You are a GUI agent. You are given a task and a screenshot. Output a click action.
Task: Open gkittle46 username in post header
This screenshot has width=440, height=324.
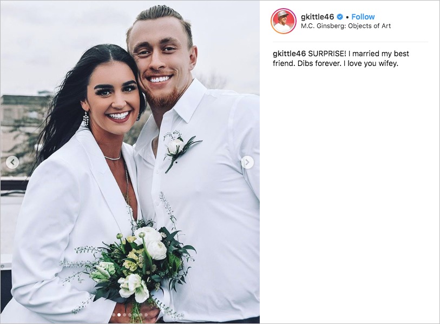[x=317, y=17]
